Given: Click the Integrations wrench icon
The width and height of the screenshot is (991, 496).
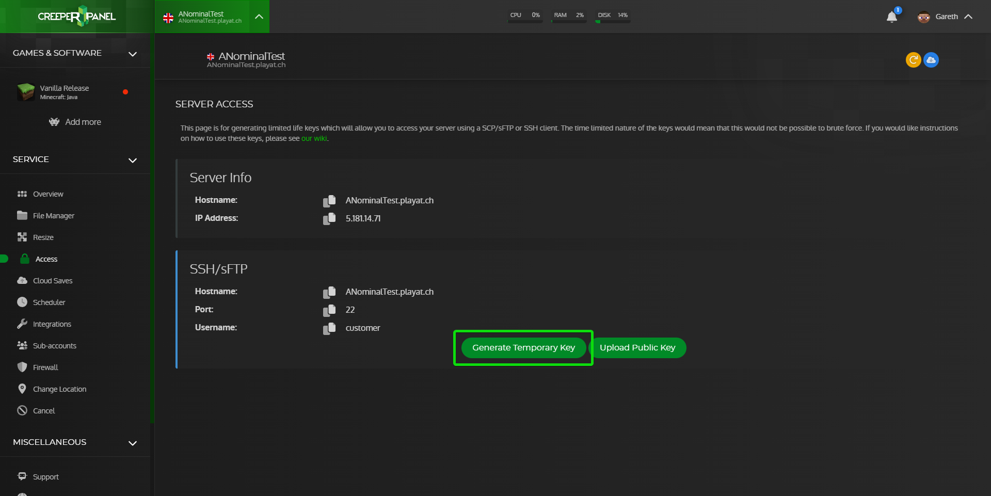Looking at the screenshot, I should [22, 324].
